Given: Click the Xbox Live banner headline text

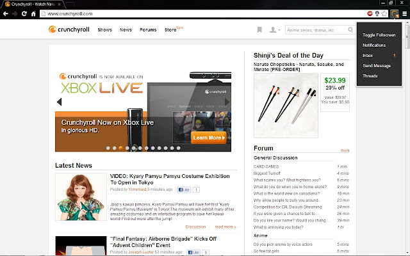Looking at the screenshot, I should pos(108,122).
